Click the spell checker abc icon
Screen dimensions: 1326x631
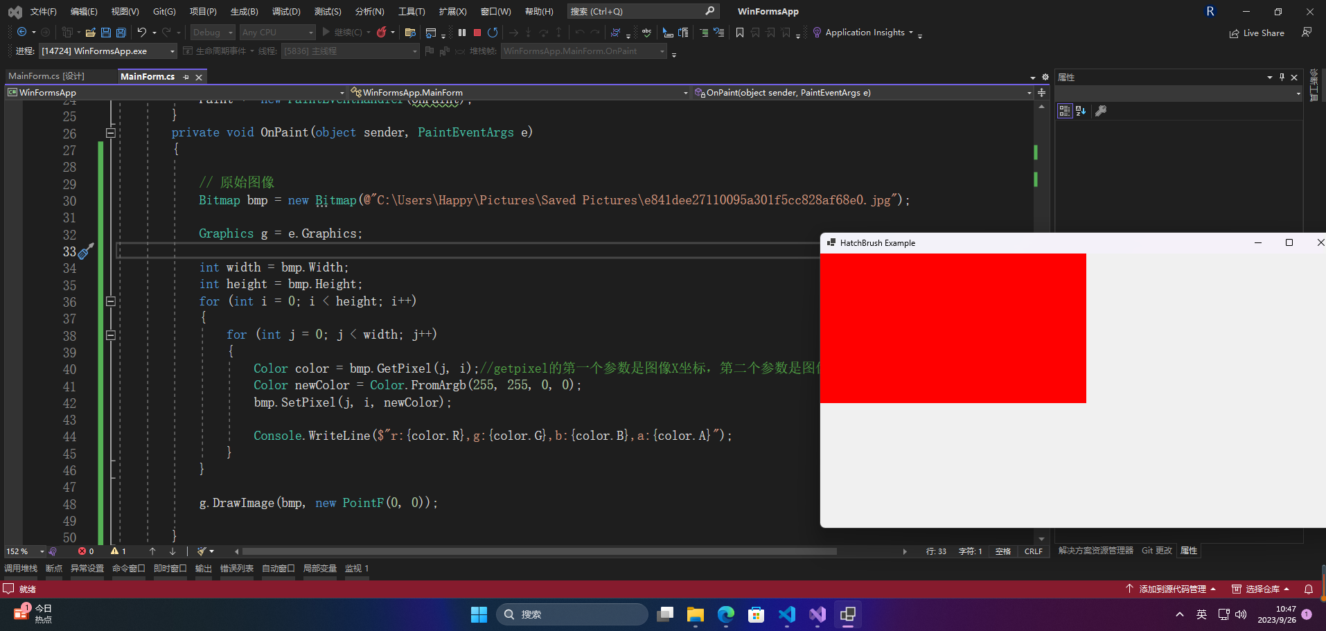coord(646,33)
